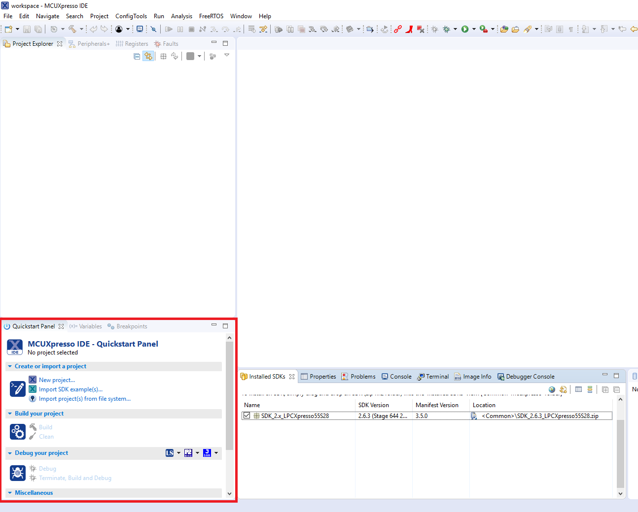Select the Location column header in SDK table
Screen dimensions: 638x512
[x=484, y=405]
